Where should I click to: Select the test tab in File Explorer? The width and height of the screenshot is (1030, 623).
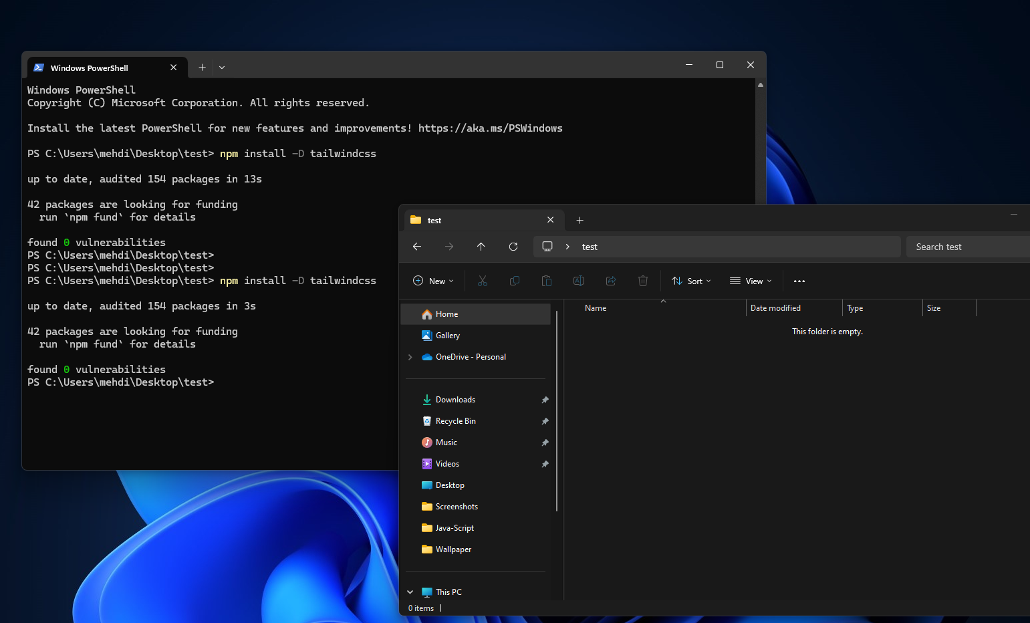tap(484, 220)
